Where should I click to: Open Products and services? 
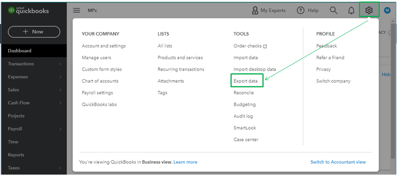(180, 57)
